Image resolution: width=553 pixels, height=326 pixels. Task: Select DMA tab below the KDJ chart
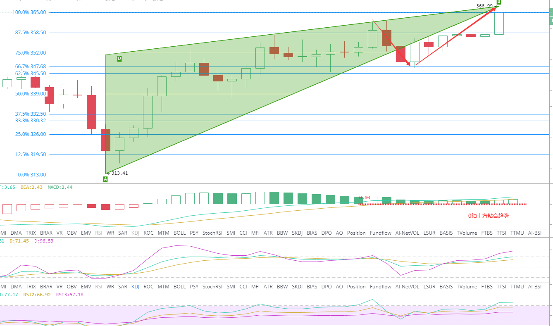pyautogui.click(x=16, y=287)
